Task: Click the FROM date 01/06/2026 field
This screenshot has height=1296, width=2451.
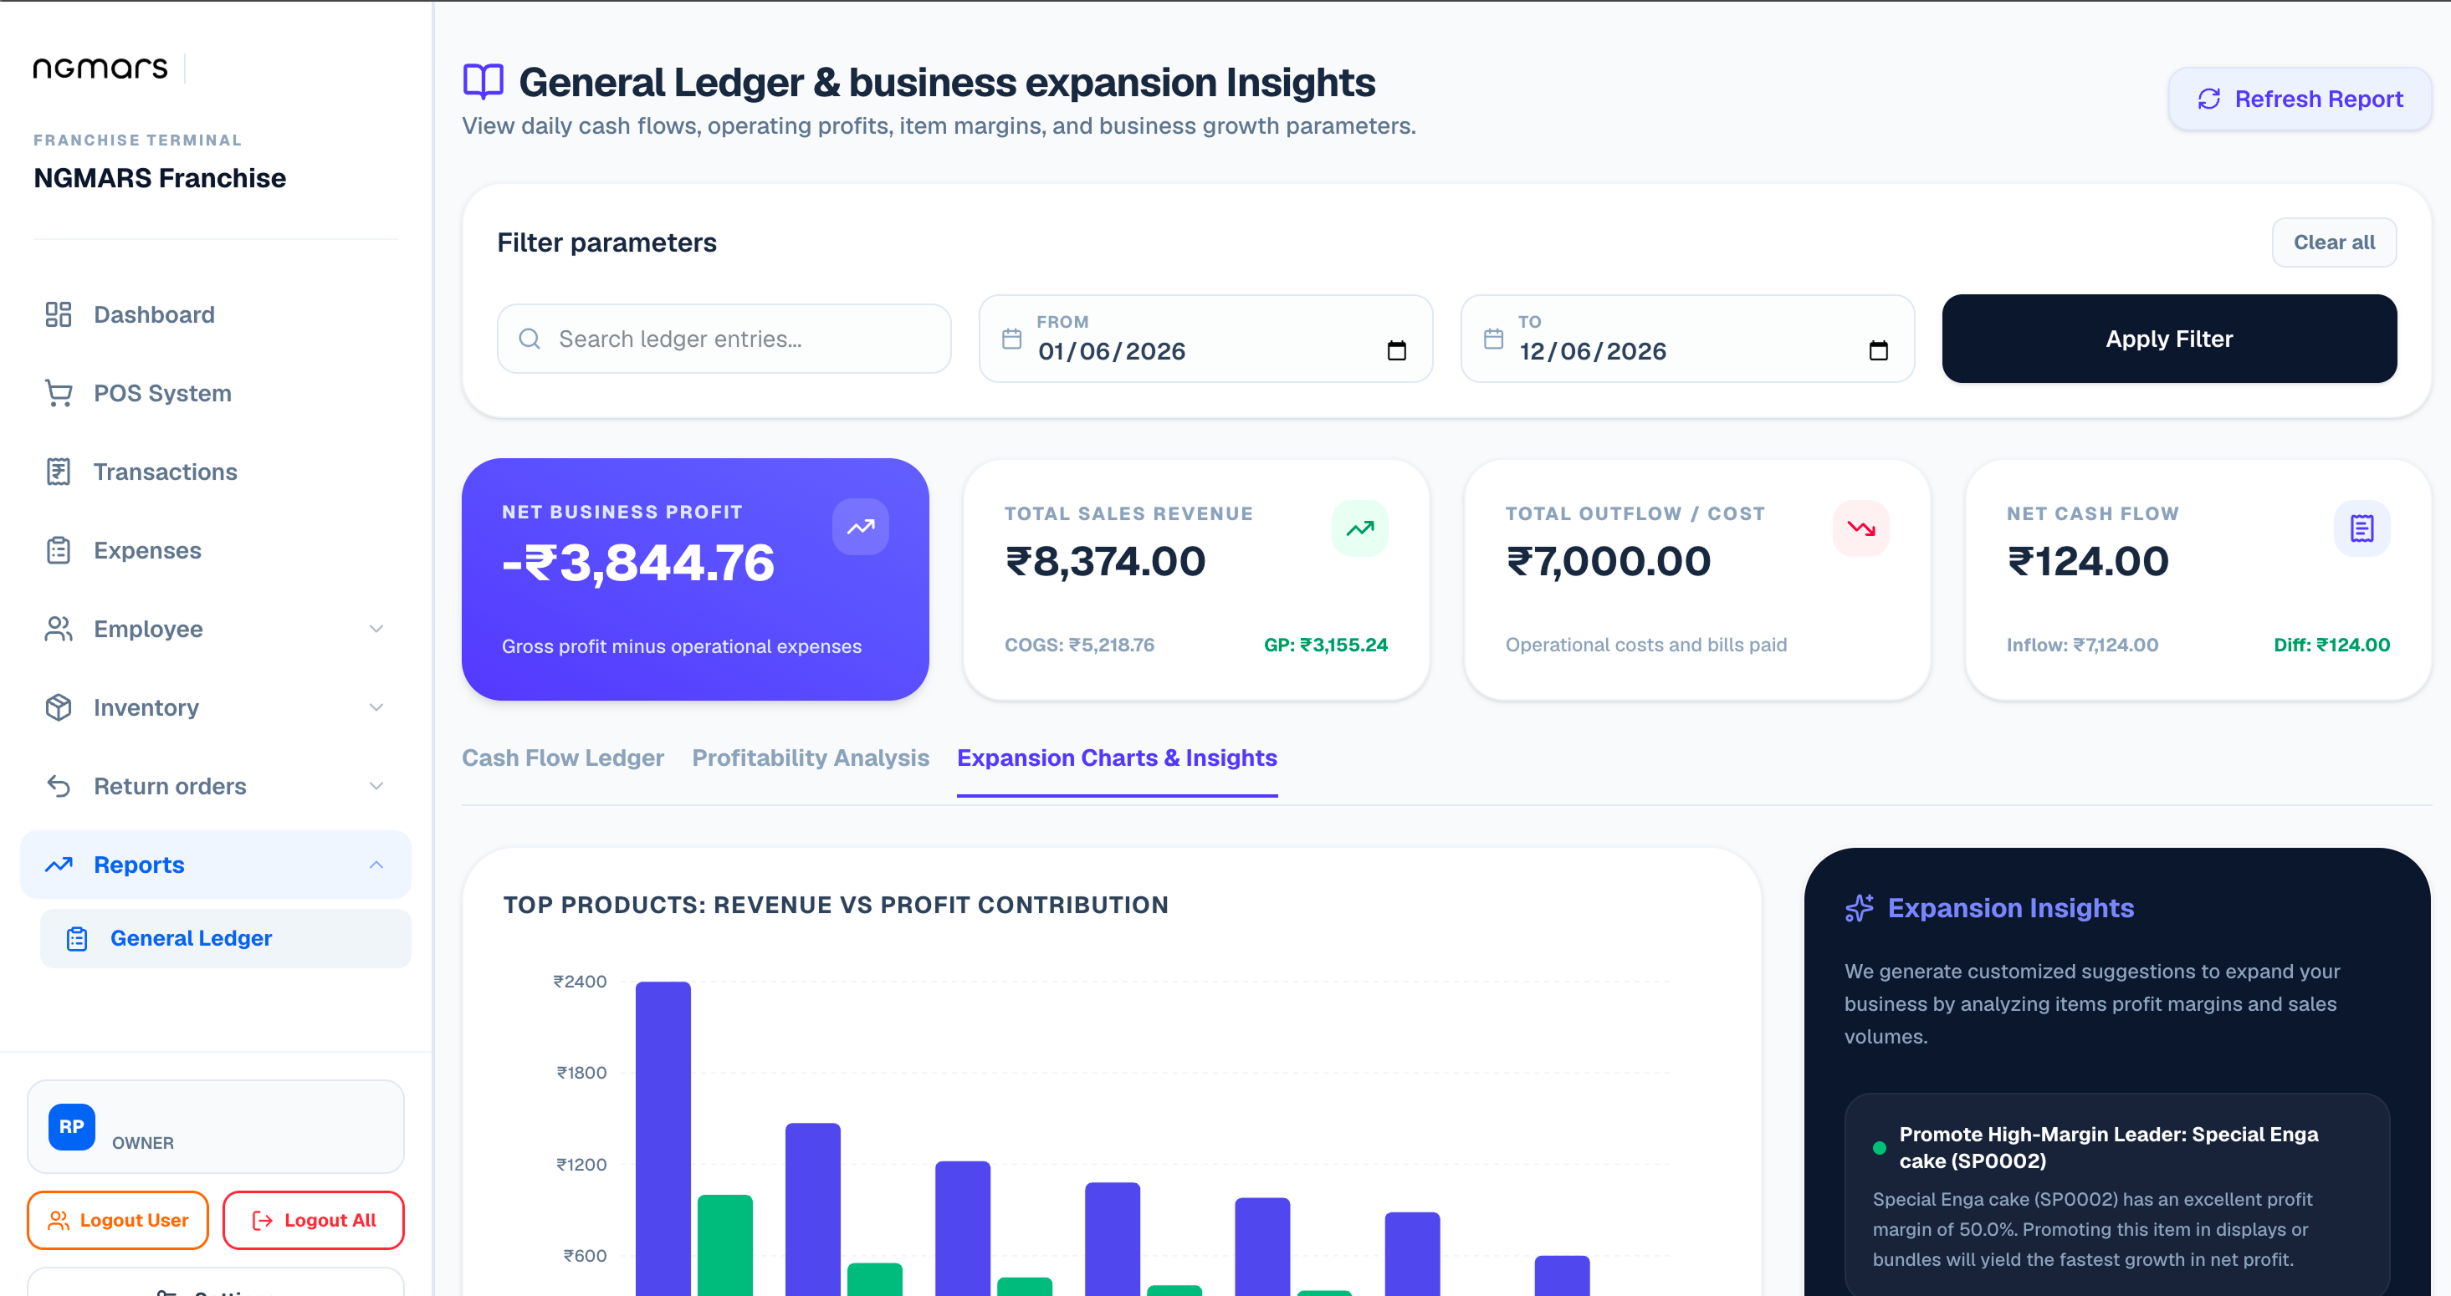Action: [1205, 339]
